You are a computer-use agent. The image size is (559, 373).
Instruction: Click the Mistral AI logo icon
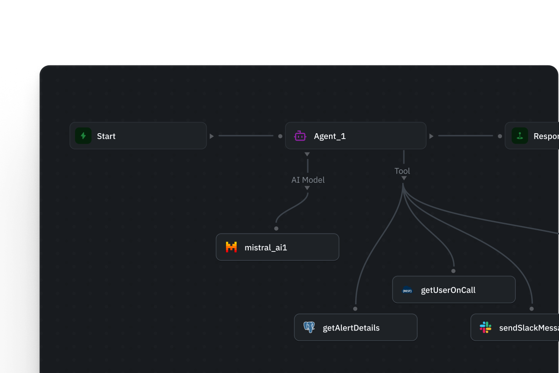[231, 247]
